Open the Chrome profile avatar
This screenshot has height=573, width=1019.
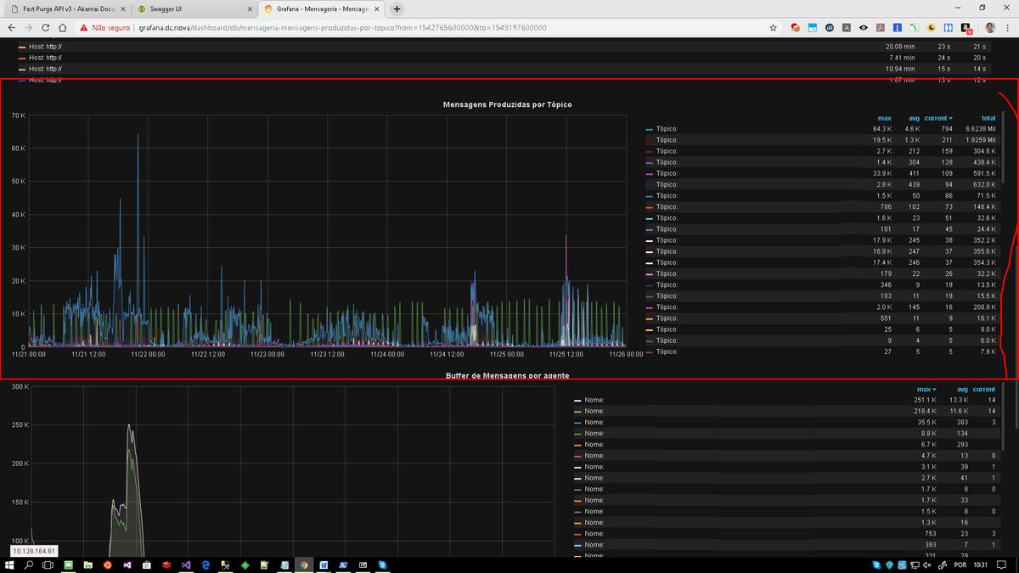991,27
